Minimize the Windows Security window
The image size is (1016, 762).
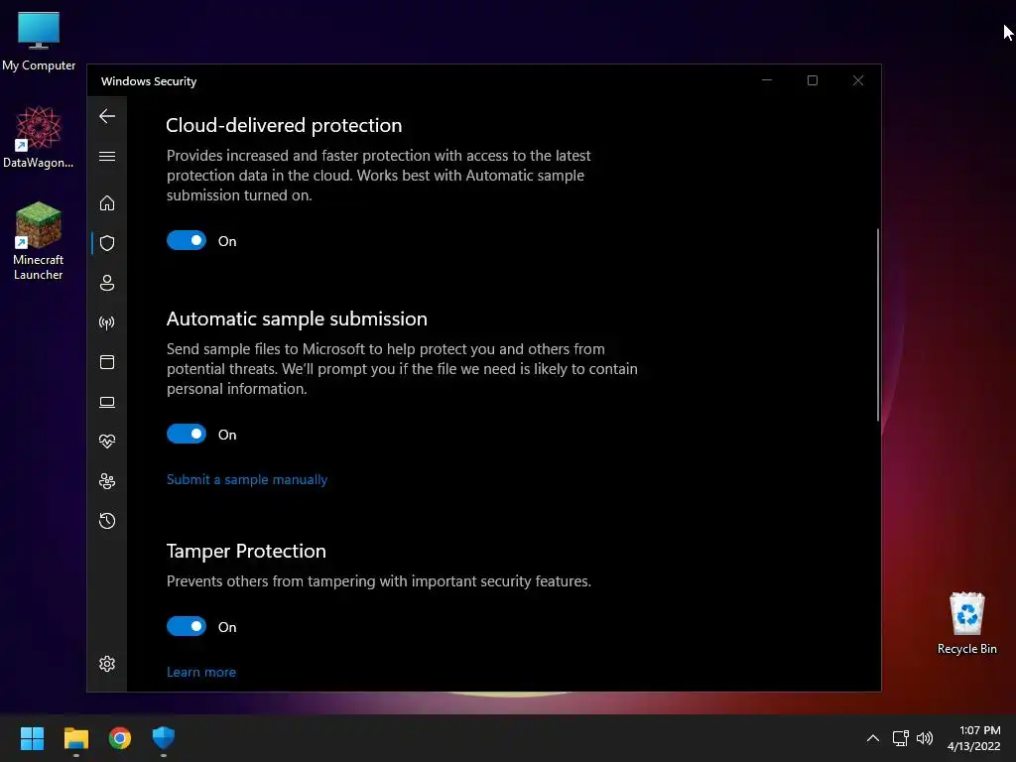click(767, 80)
